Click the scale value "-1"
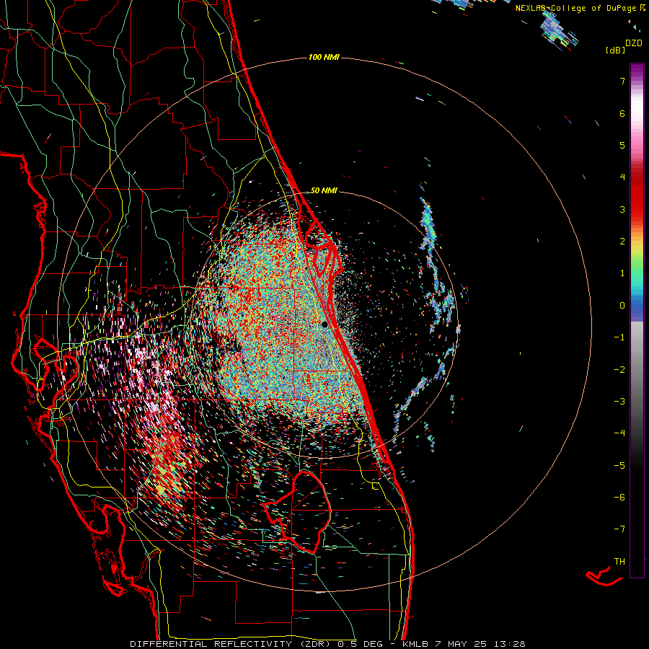The image size is (649, 649). pyautogui.click(x=619, y=337)
